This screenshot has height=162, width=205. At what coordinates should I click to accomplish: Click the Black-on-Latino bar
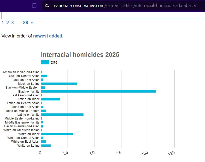(x=59, y=84)
